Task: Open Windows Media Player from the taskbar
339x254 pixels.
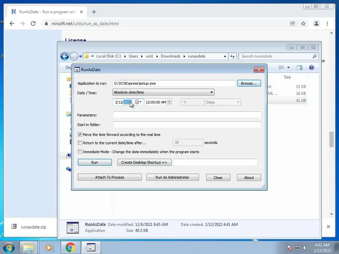Action: [x=49, y=247]
